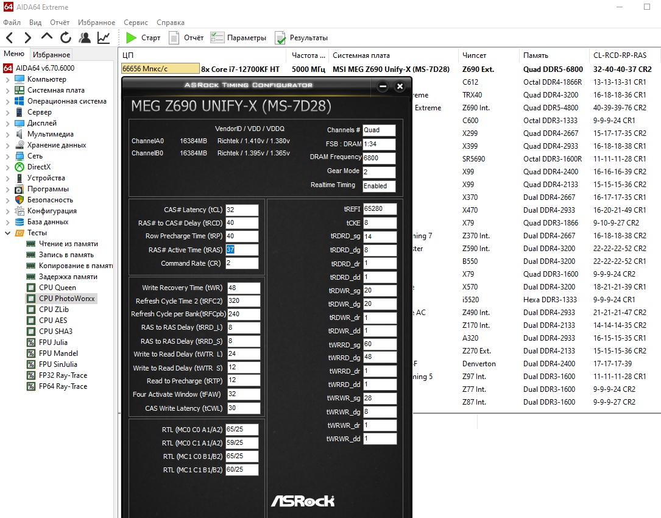
Task: Select the Копирование в памяти test
Action: click(76, 266)
